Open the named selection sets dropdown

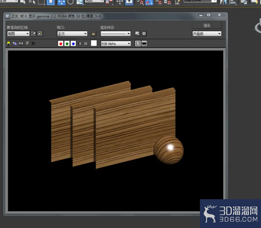[x=200, y=1]
